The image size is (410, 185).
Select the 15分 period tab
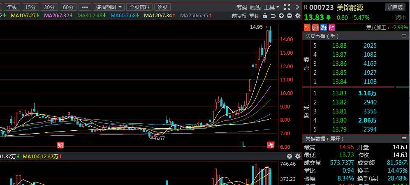tap(30, 7)
